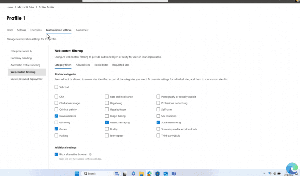
Task: Select Automatic profile switching
Action: coord(25,65)
